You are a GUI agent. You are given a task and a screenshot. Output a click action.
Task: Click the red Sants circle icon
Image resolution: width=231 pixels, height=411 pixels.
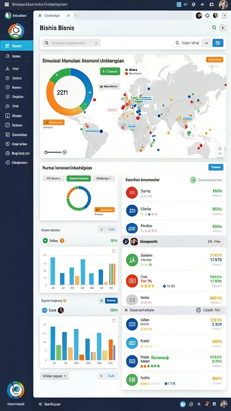(x=132, y=193)
